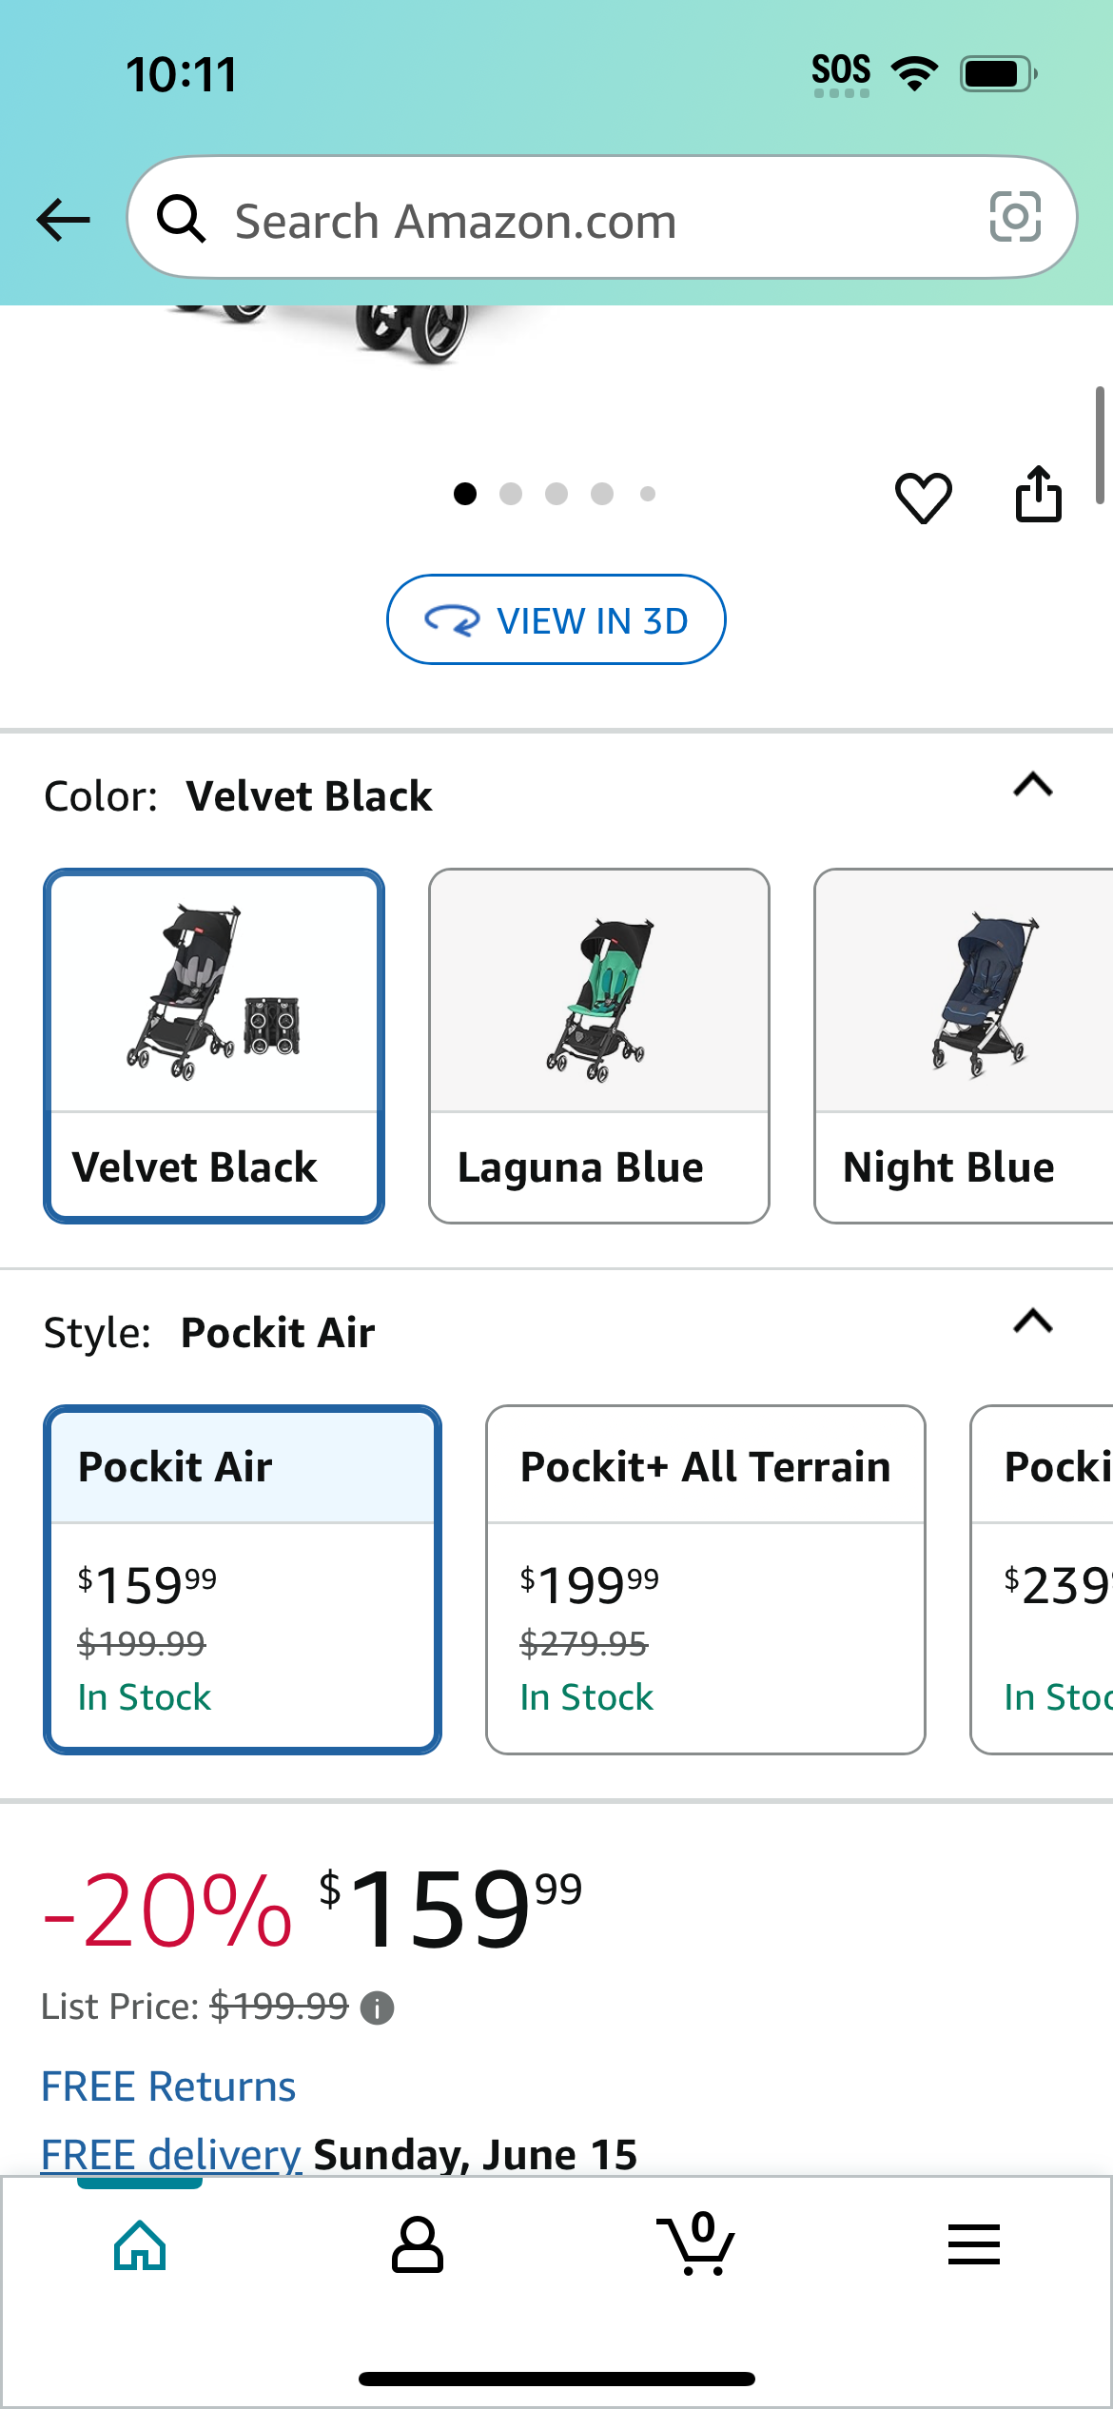The image size is (1113, 2409).
Task: Tap the back arrow icon
Action: tap(63, 220)
